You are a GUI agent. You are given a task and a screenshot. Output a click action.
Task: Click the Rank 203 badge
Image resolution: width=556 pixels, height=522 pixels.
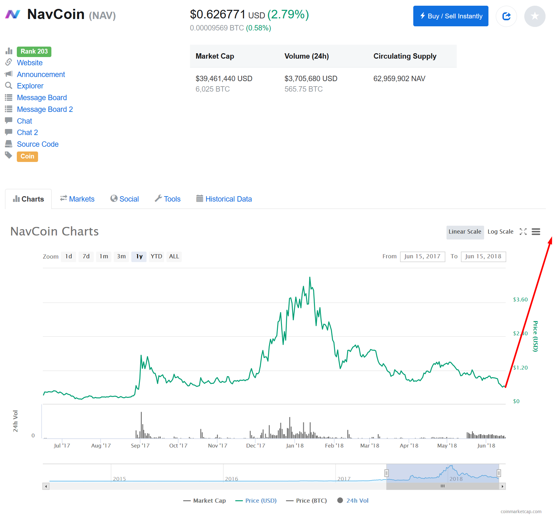coord(34,51)
